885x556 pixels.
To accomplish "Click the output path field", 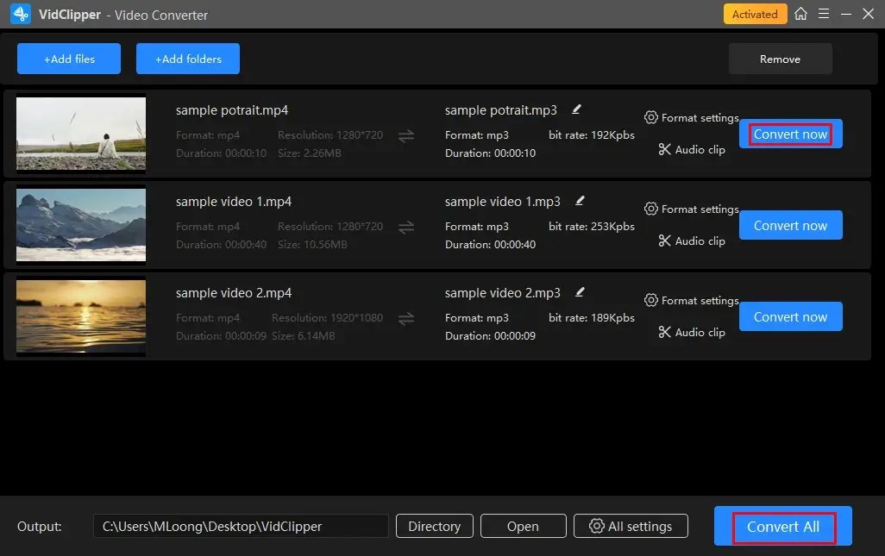I will click(x=241, y=526).
